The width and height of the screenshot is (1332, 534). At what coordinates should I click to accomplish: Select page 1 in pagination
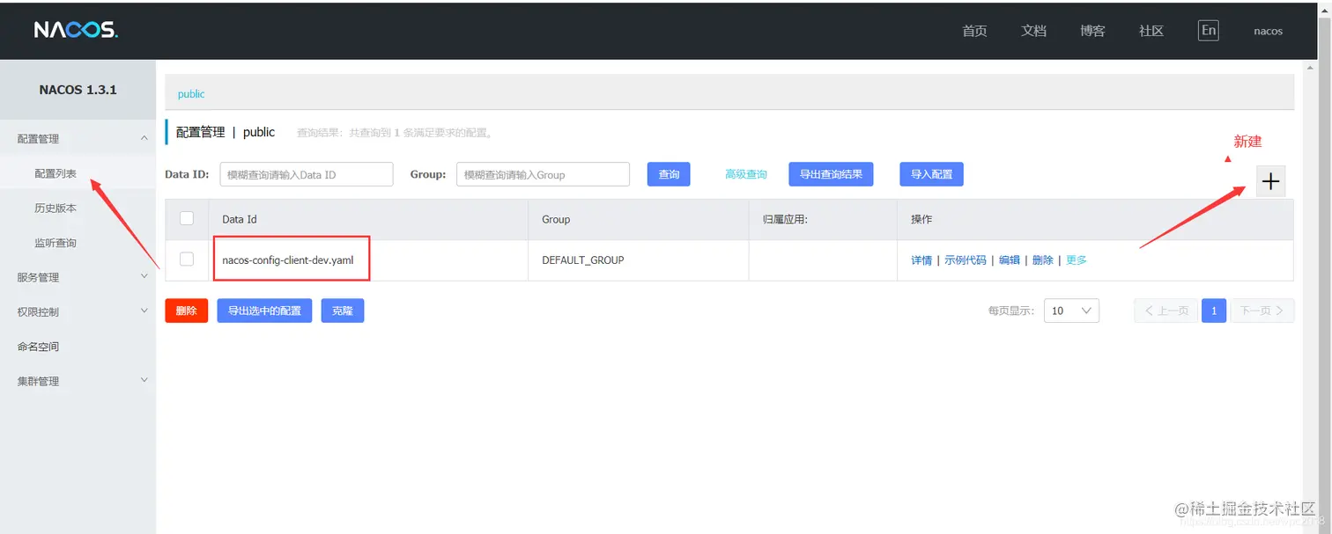(x=1214, y=311)
